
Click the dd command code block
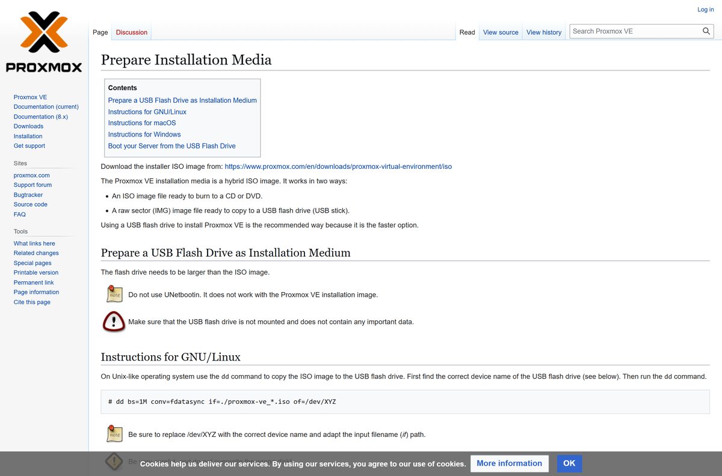coord(405,401)
